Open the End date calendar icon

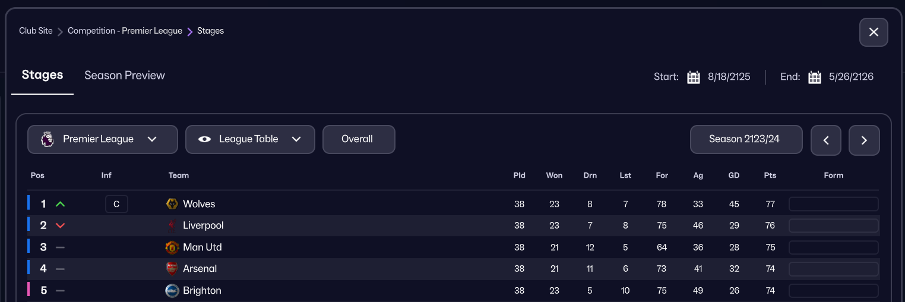(814, 77)
